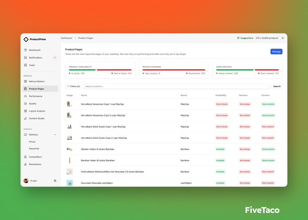This screenshot has height=220, width=308.
Task: Click Herbruikbare Wattenschijfjes product thumbnail
Action: tap(70, 172)
